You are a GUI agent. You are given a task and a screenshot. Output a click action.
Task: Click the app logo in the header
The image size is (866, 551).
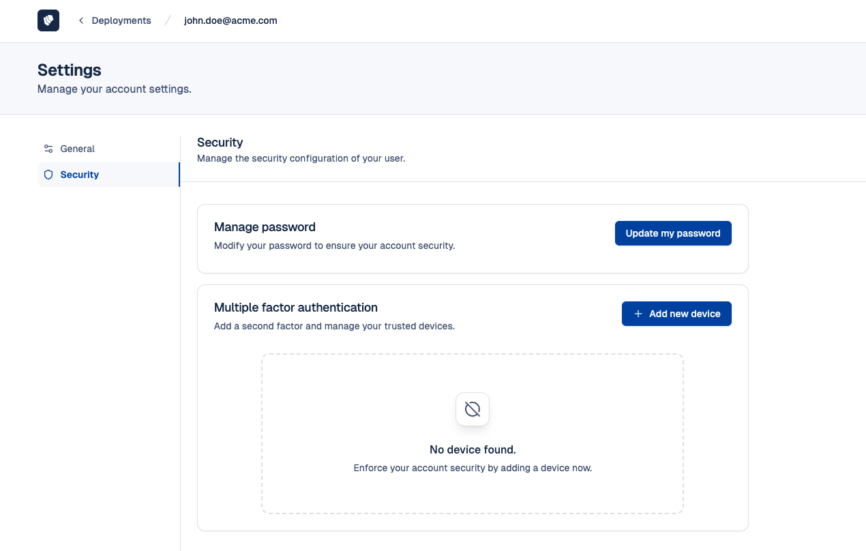click(48, 20)
